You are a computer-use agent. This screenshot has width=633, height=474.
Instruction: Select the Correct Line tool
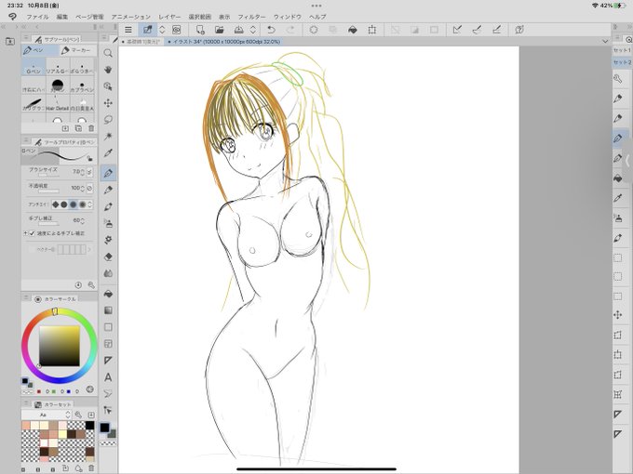(108, 410)
